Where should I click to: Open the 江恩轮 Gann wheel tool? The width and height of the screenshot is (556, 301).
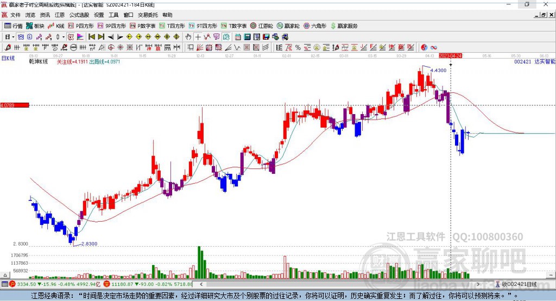tap(262, 26)
